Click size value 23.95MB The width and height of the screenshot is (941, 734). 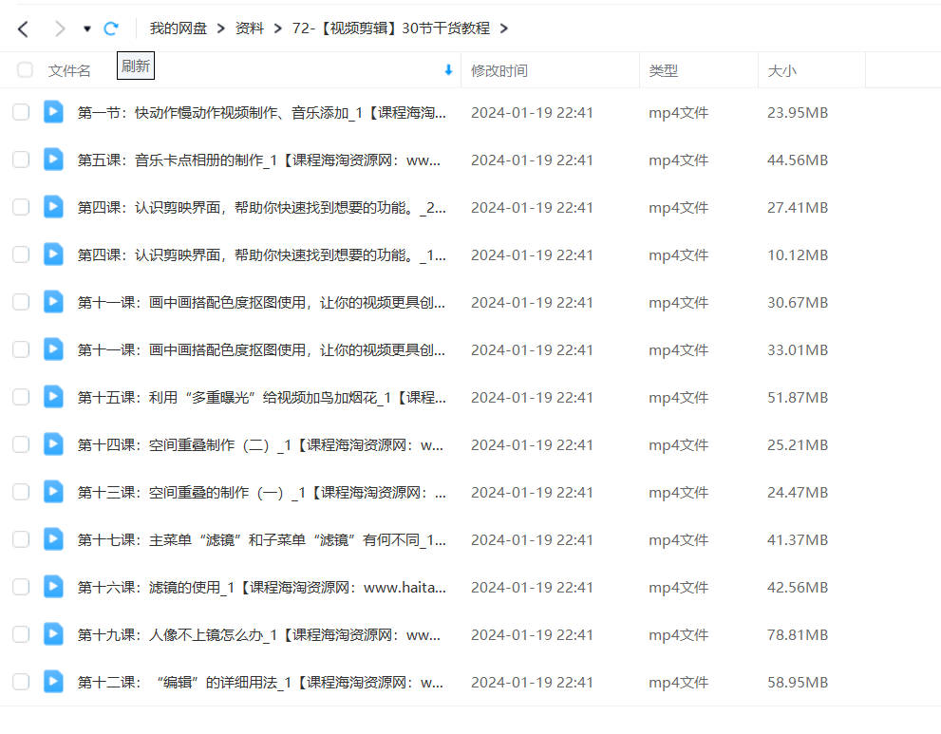(x=798, y=113)
